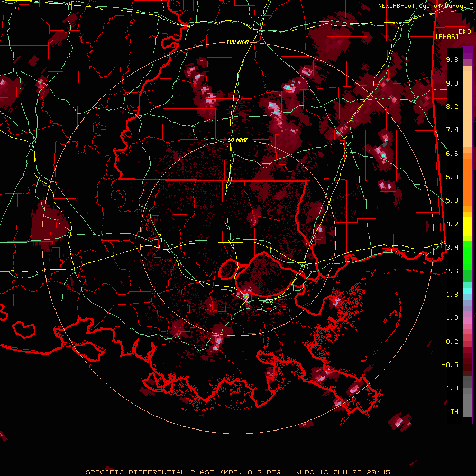Click the "[PHAS]" product label

447,36
